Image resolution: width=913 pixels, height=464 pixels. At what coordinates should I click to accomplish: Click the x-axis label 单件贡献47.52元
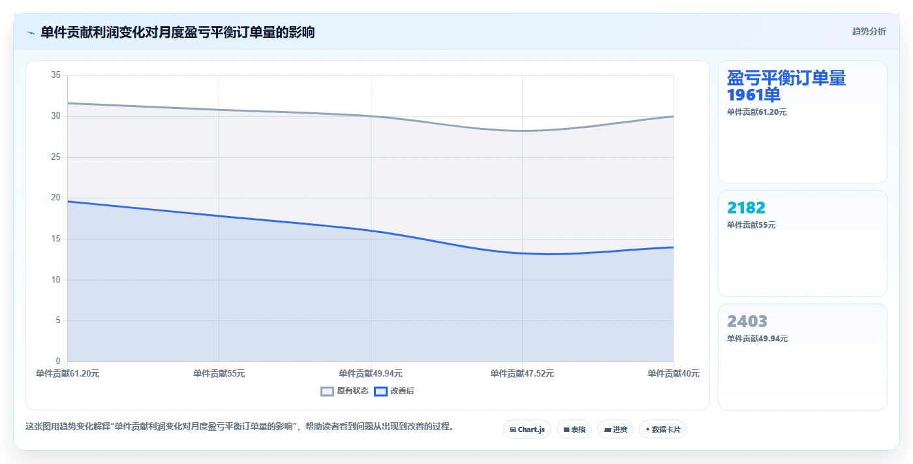click(x=522, y=374)
